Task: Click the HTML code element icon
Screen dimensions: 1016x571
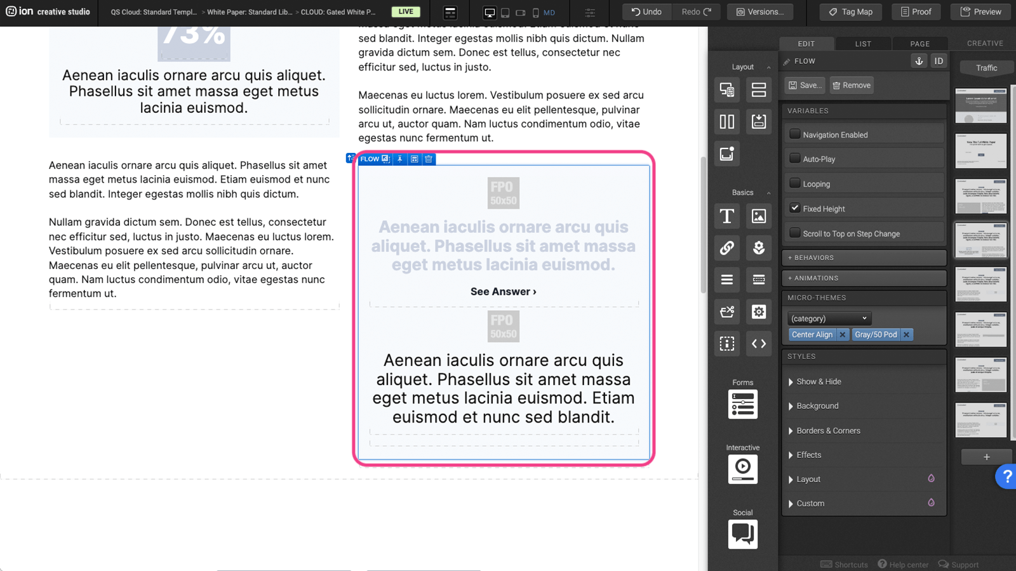Action: point(758,344)
